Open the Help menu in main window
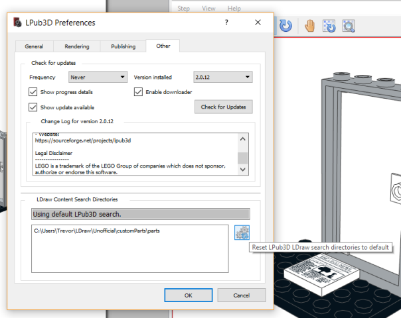The height and width of the screenshot is (318, 401). [x=234, y=9]
